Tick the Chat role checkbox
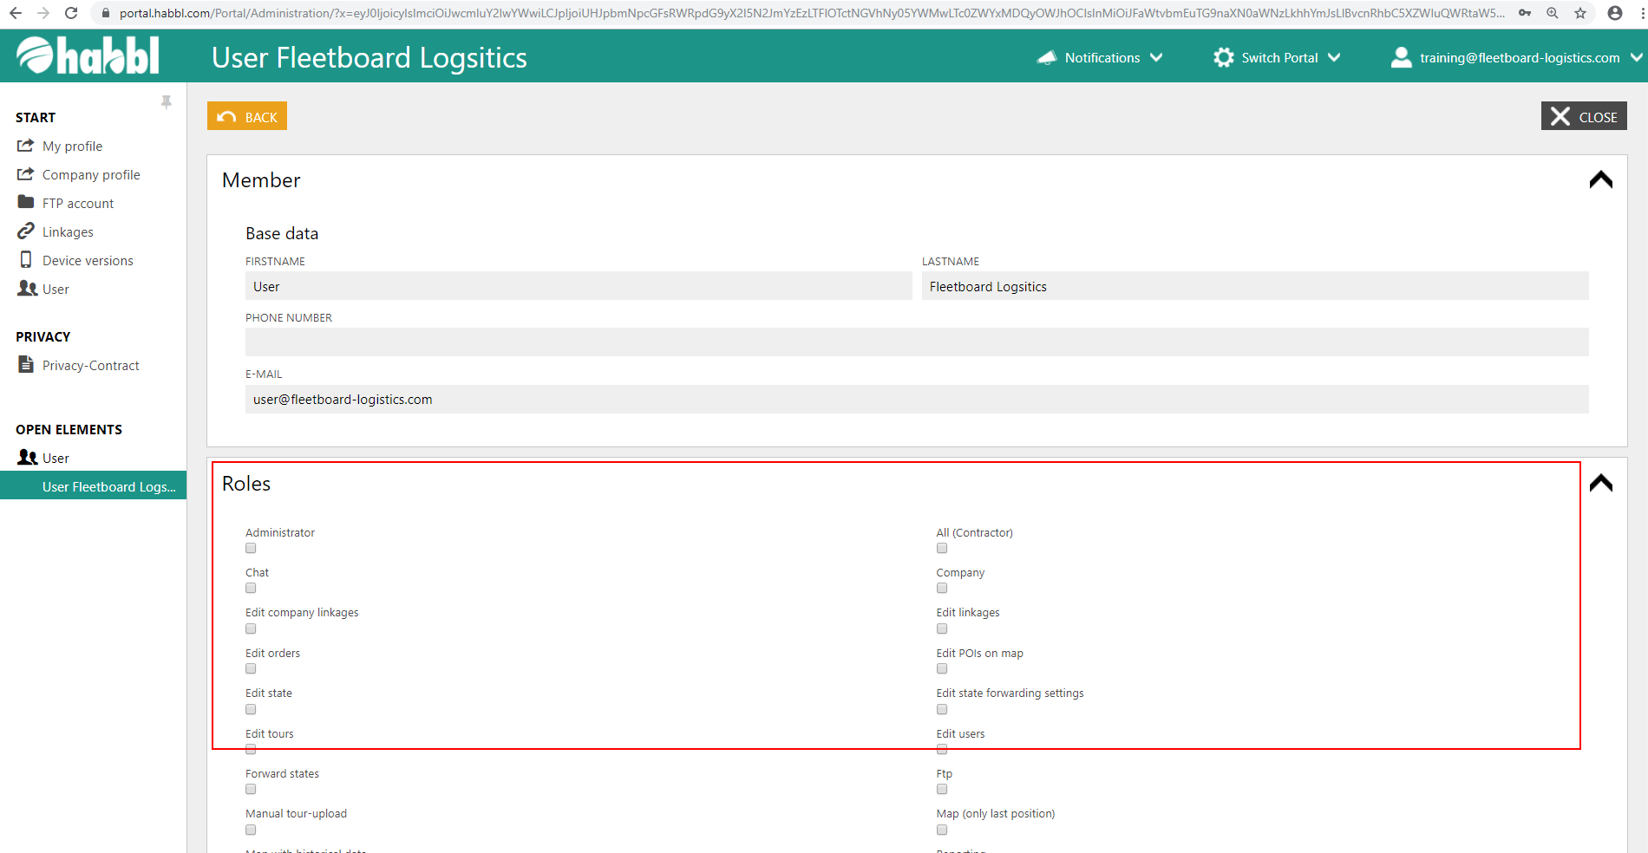The height and width of the screenshot is (853, 1648). (x=251, y=588)
